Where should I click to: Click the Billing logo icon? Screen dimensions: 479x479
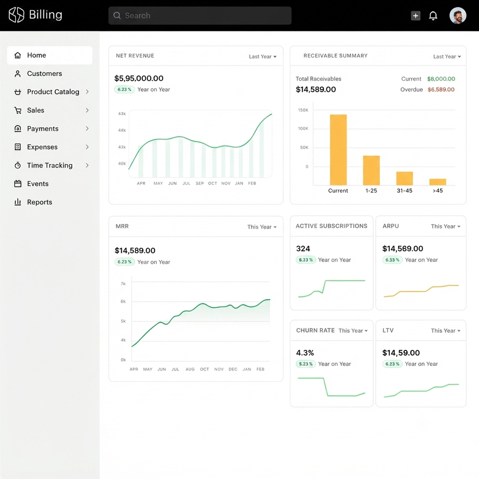point(16,15)
